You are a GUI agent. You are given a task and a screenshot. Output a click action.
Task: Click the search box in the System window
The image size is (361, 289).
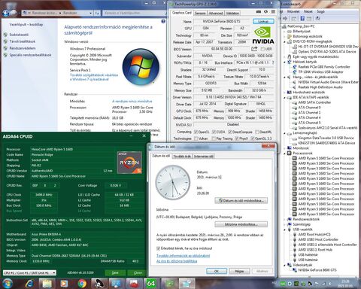click(x=134, y=13)
